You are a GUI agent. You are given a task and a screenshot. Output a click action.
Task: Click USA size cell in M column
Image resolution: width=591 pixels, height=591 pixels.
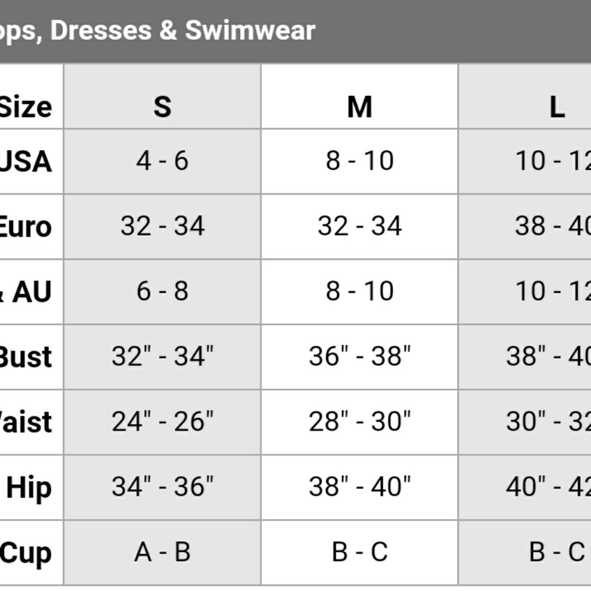point(359,161)
